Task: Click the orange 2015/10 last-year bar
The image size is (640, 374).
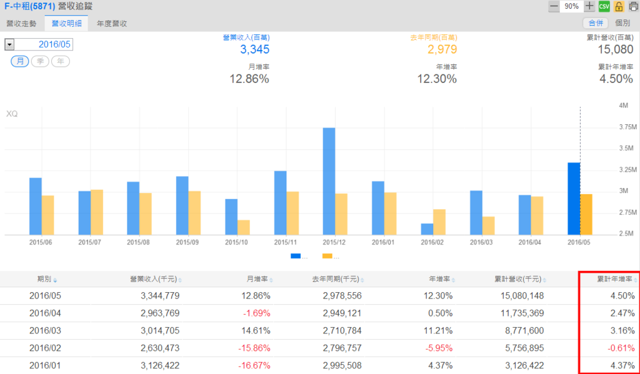Action: [x=244, y=227]
